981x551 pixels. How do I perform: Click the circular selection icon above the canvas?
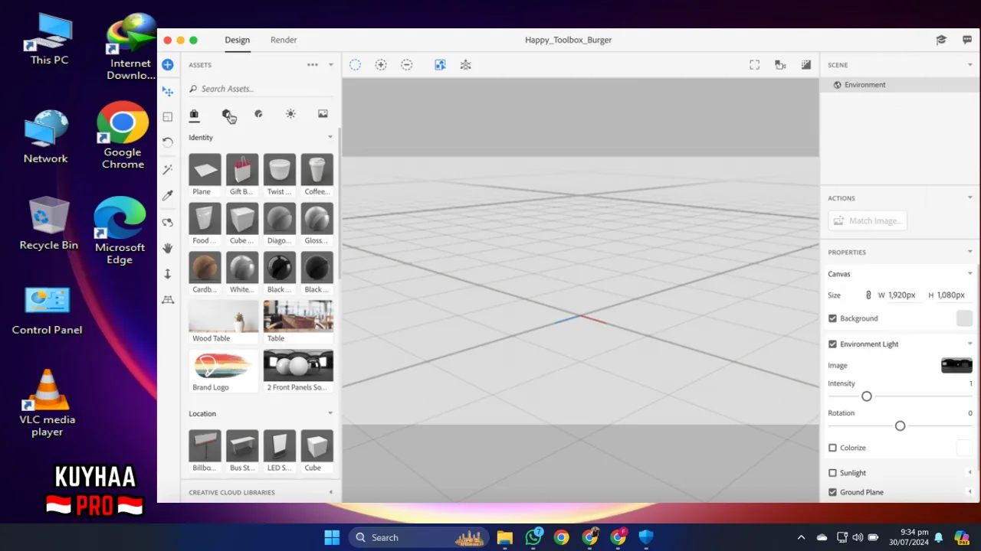(355, 65)
